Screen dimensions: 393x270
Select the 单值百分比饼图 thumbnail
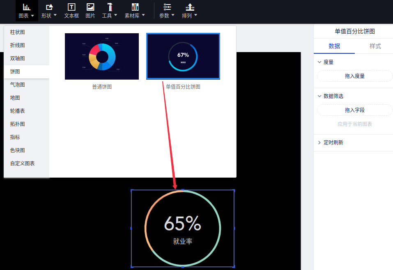pos(183,57)
